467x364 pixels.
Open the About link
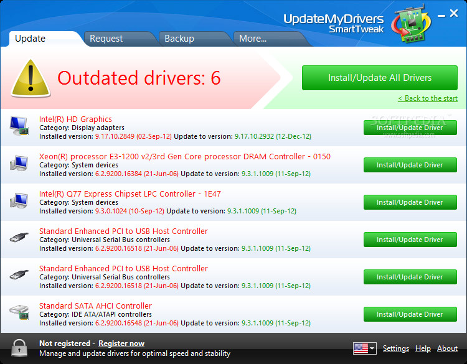(x=447, y=348)
